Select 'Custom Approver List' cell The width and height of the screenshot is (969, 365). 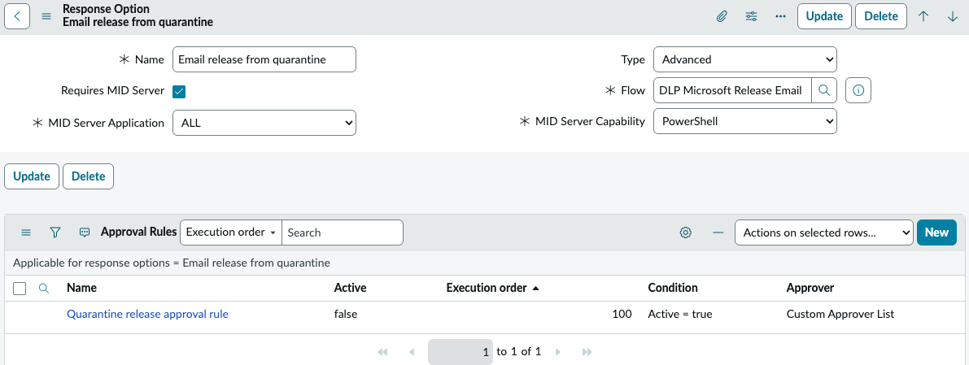[840, 314]
